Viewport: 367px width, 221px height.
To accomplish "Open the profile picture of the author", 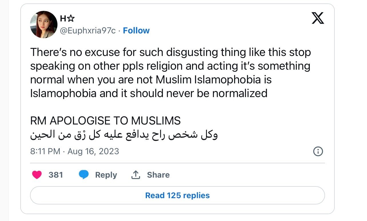I will tap(43, 24).
